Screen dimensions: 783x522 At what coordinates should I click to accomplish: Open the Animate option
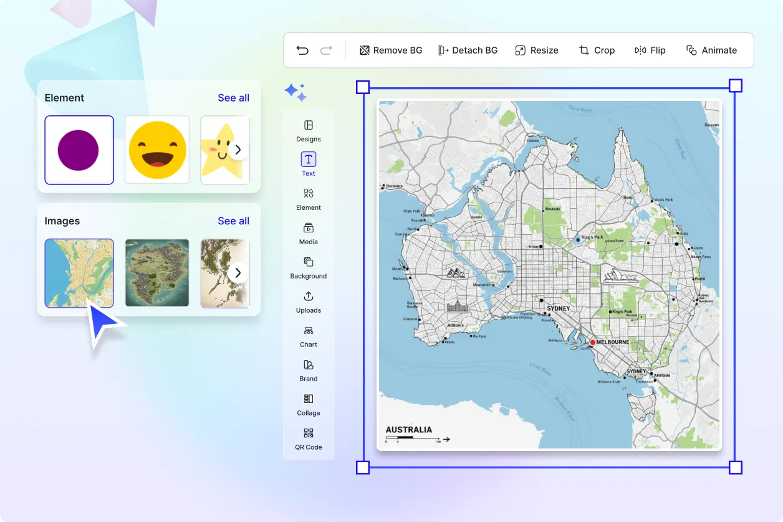[711, 50]
